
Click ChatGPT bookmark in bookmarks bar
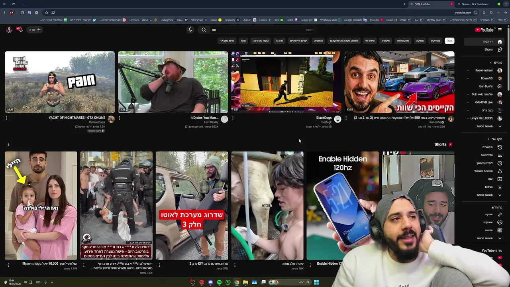[249, 20]
